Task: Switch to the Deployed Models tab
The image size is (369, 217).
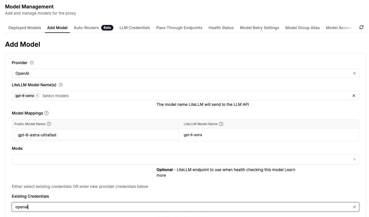Action: pyautogui.click(x=25, y=28)
